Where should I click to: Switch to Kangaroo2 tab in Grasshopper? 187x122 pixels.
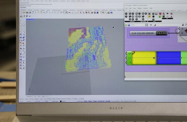[173, 11]
